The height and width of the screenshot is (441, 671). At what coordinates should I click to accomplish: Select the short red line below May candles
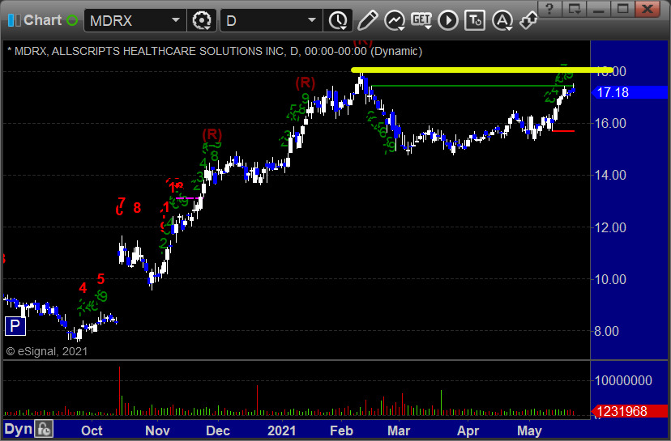point(563,131)
